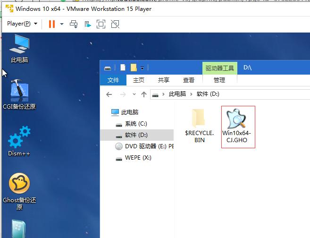Open the 共享 ribbon tab
The width and height of the screenshot is (310, 238).
click(x=164, y=80)
